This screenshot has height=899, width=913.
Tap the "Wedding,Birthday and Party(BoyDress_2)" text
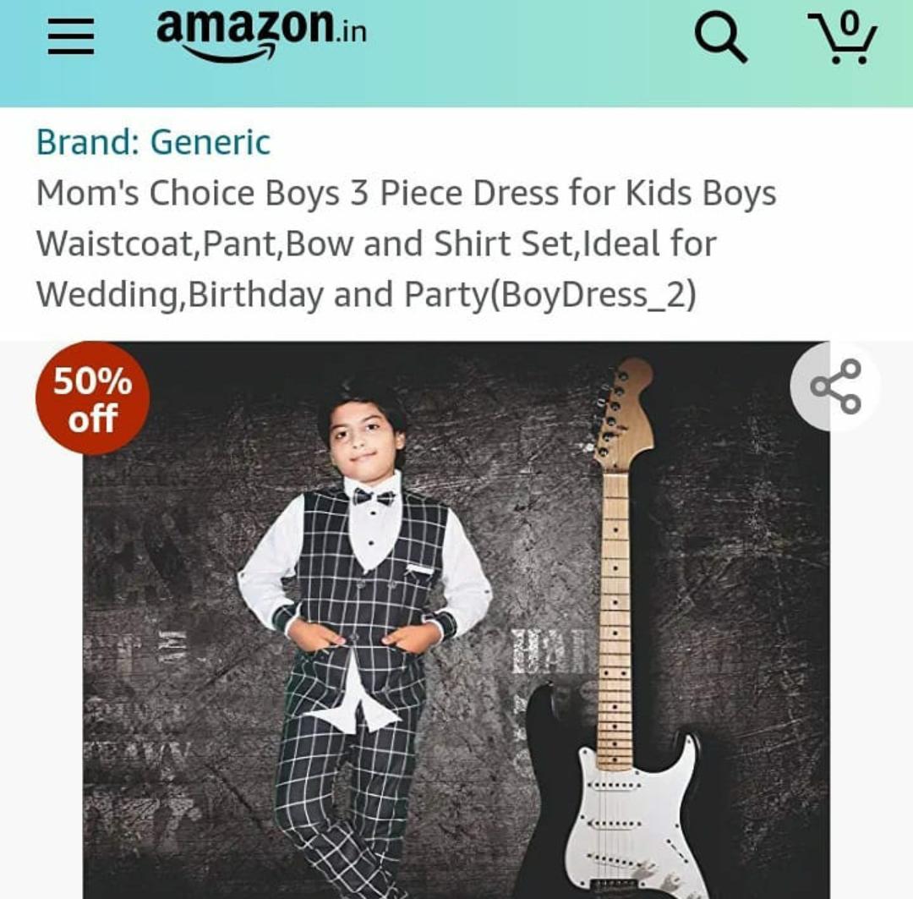tap(365, 294)
